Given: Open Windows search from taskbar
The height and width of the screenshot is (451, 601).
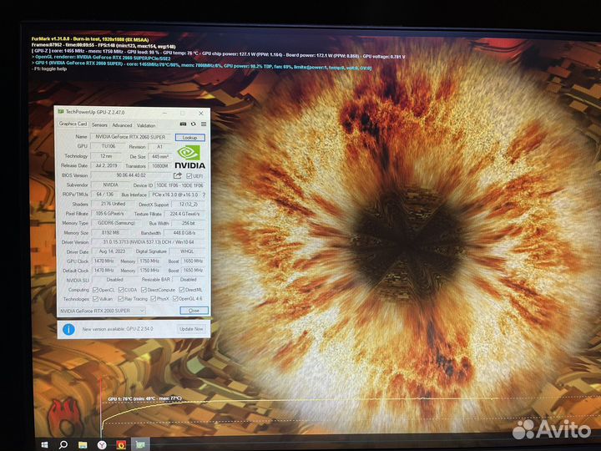Looking at the screenshot, I should tap(63, 444).
